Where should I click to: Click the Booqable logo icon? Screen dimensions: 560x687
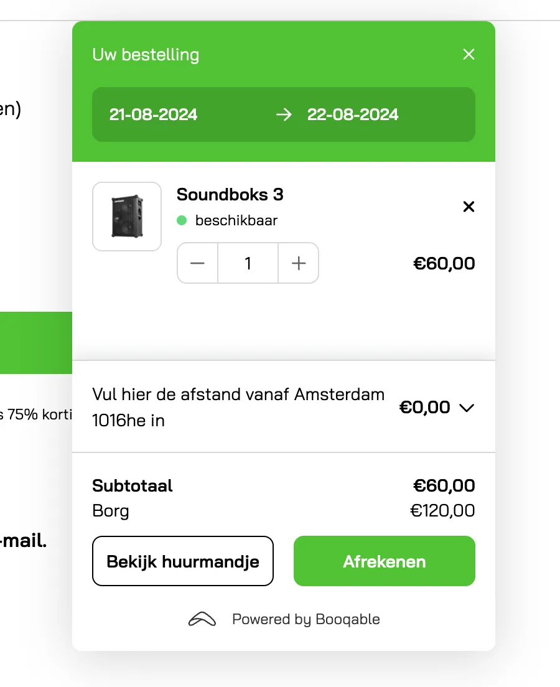(202, 620)
